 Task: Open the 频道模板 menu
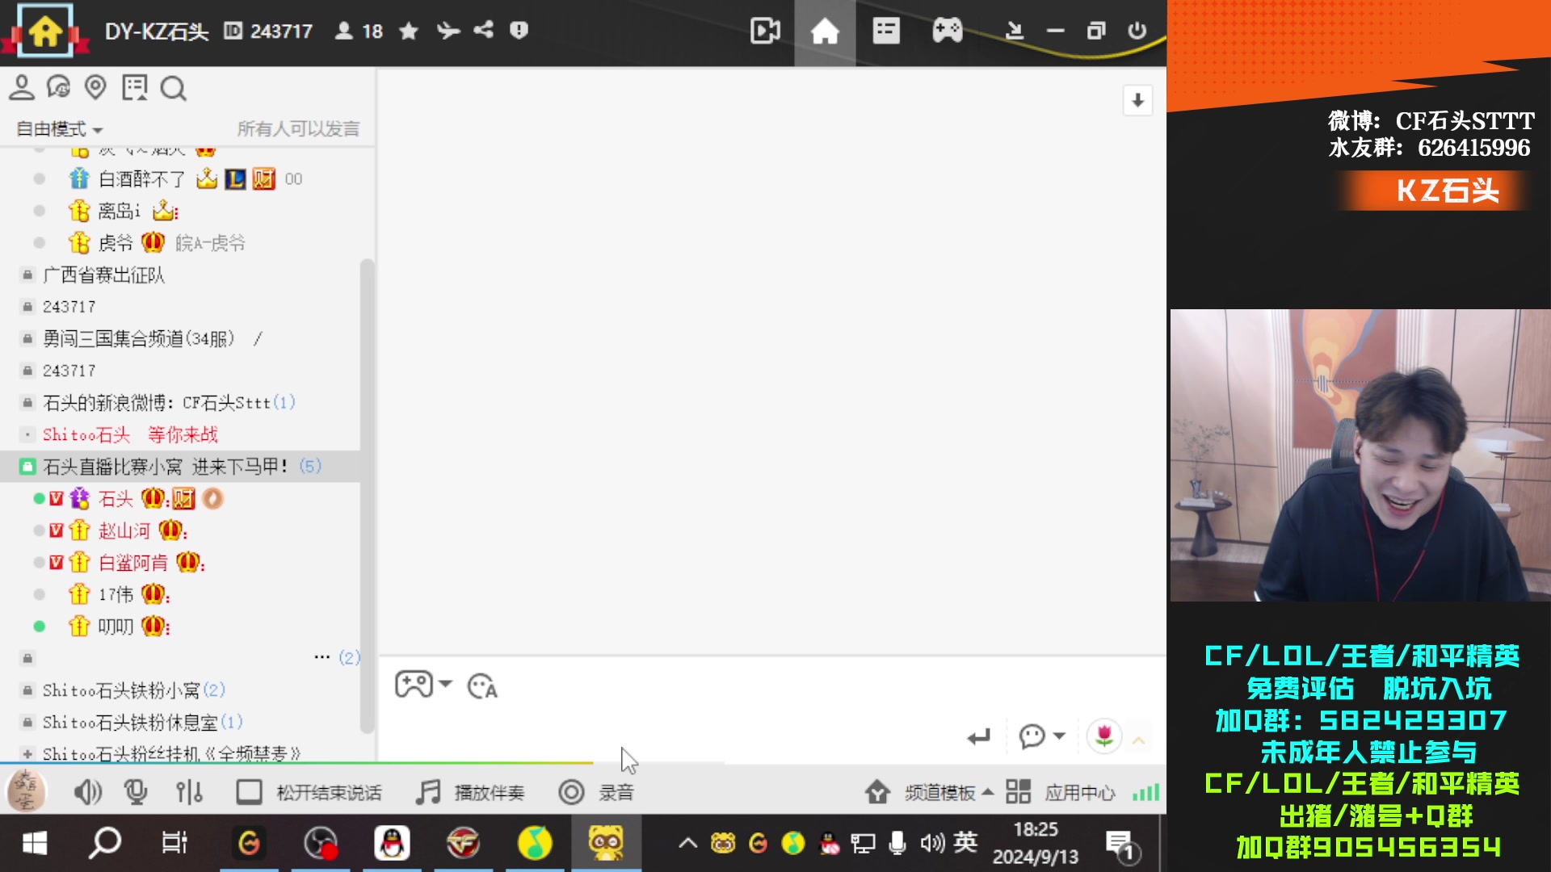coord(929,792)
